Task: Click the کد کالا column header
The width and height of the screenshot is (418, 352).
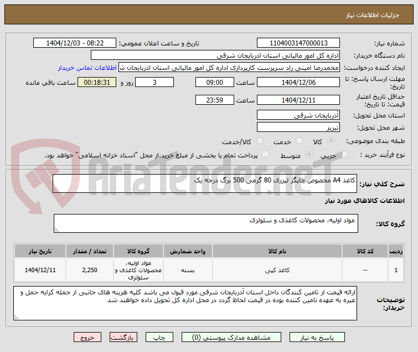Action: (365, 251)
